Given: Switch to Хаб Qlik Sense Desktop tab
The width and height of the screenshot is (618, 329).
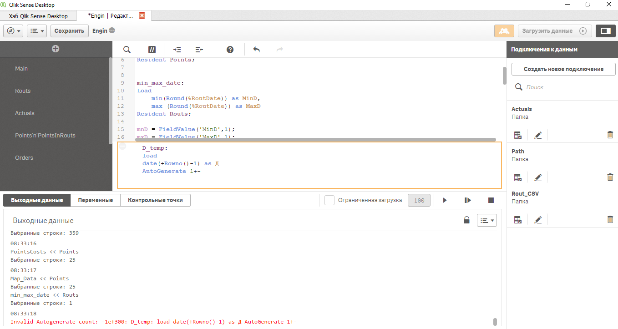Looking at the screenshot, I should point(38,16).
